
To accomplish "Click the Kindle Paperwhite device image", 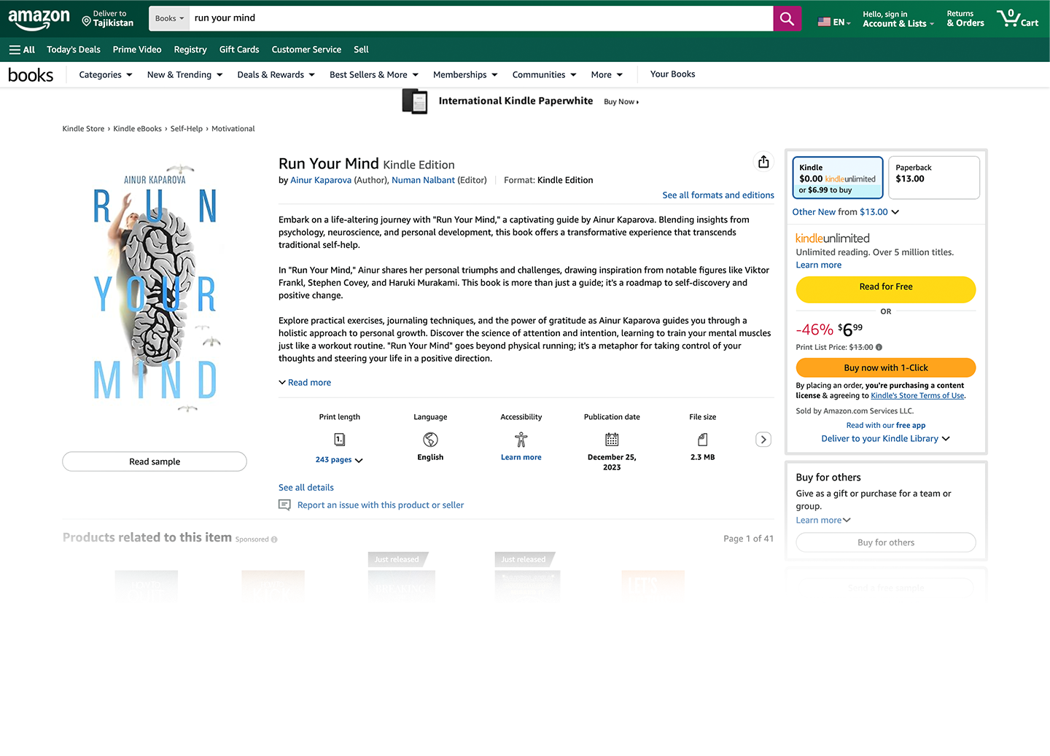I will coord(415,101).
